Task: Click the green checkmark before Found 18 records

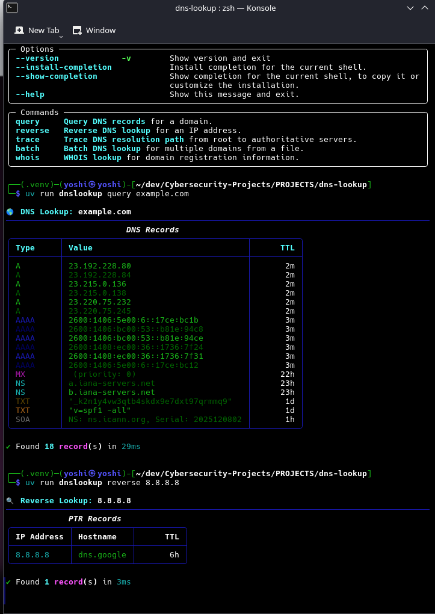Action: pyautogui.click(x=8, y=447)
